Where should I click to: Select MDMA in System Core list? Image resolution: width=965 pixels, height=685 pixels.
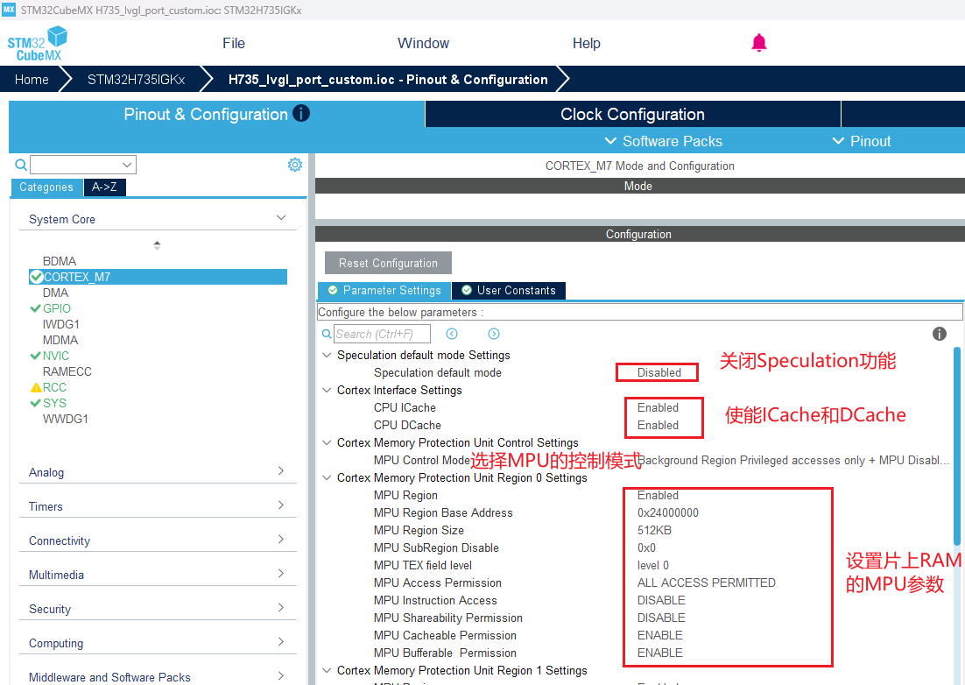[60, 341]
